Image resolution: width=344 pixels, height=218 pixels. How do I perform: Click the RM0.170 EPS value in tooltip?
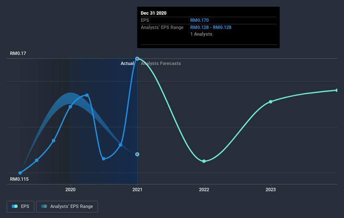(199, 20)
